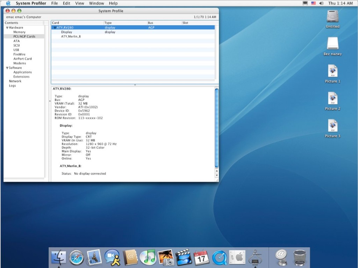Click the Bus column header

point(164,23)
